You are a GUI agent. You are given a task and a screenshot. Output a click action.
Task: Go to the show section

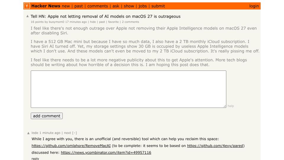tap(129, 6)
